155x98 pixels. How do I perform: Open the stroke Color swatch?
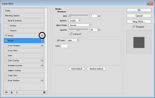(64, 46)
